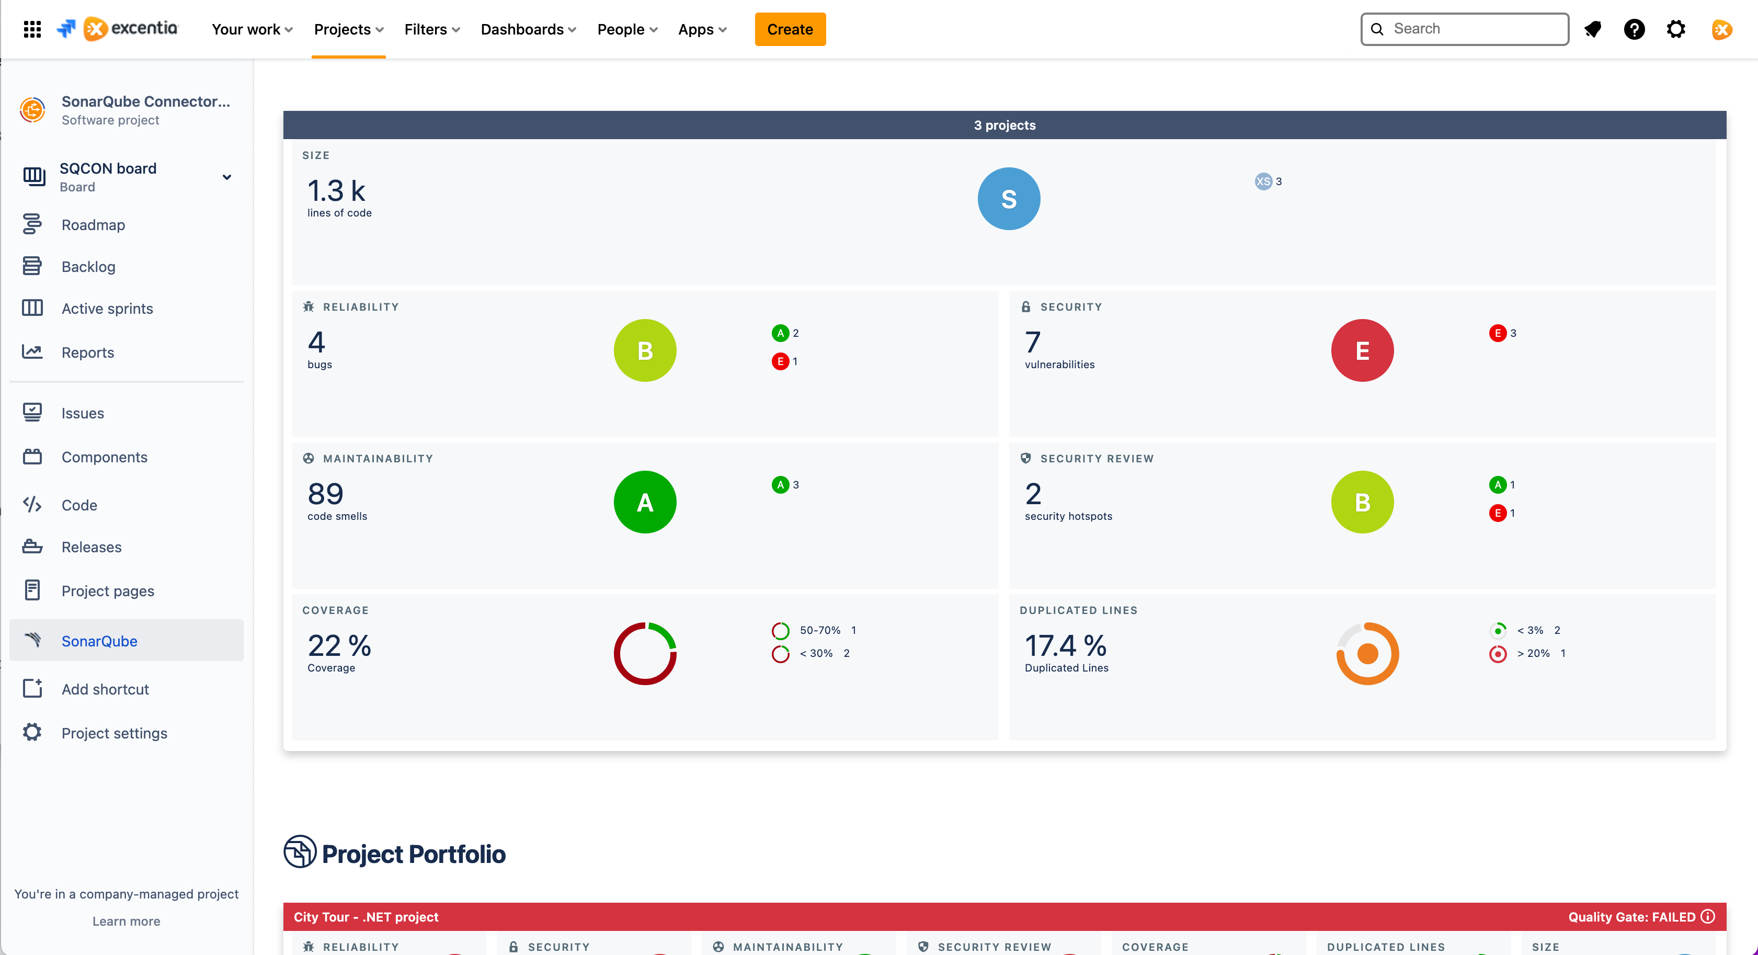
Task: Expand the Projects dropdown
Action: click(349, 29)
